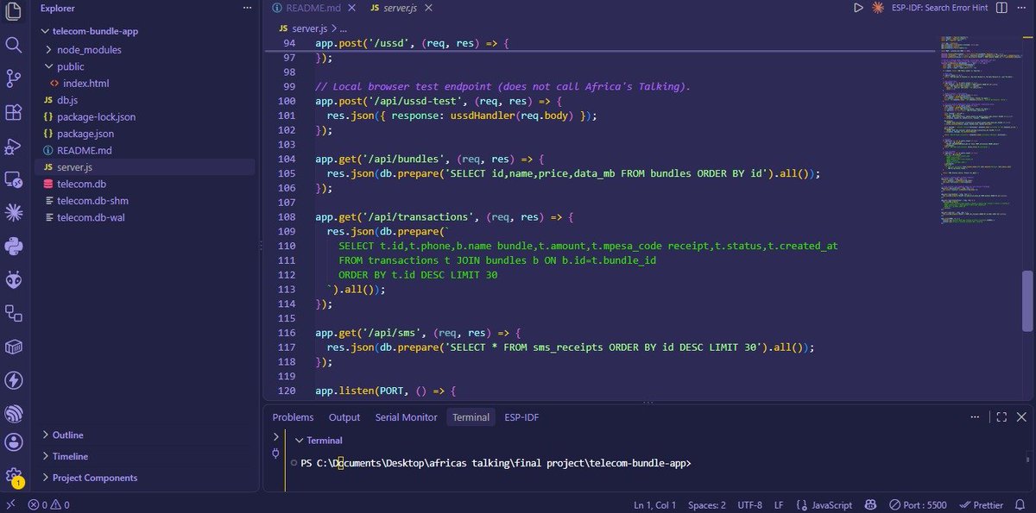The image size is (1036, 513).
Task: Change the Spaces: 2 indentation setting
Action: click(706, 505)
